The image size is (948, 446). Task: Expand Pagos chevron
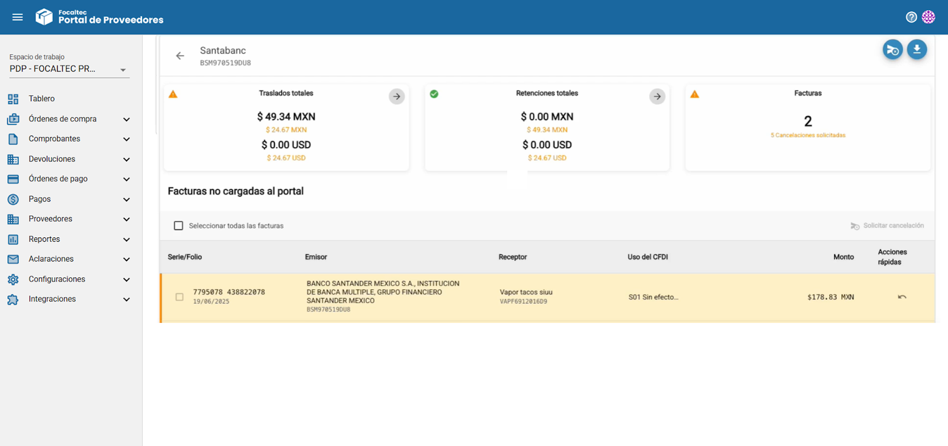tap(126, 200)
